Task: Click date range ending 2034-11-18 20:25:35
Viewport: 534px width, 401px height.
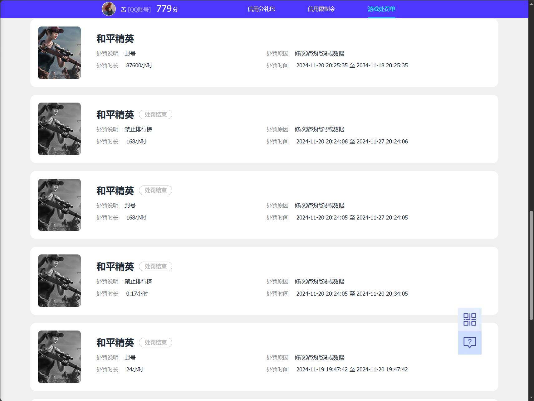Action: point(352,65)
